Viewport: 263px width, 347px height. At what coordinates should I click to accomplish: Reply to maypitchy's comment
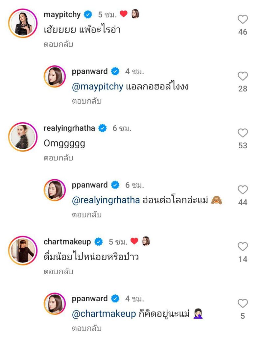pos(58,44)
